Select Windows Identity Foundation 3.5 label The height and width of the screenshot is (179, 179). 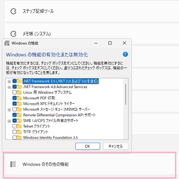[x=51, y=137]
